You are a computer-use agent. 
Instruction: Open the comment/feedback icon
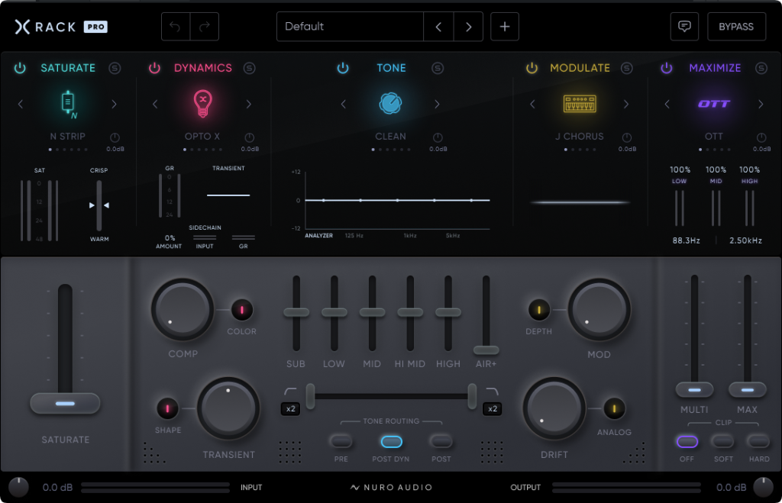click(x=684, y=27)
